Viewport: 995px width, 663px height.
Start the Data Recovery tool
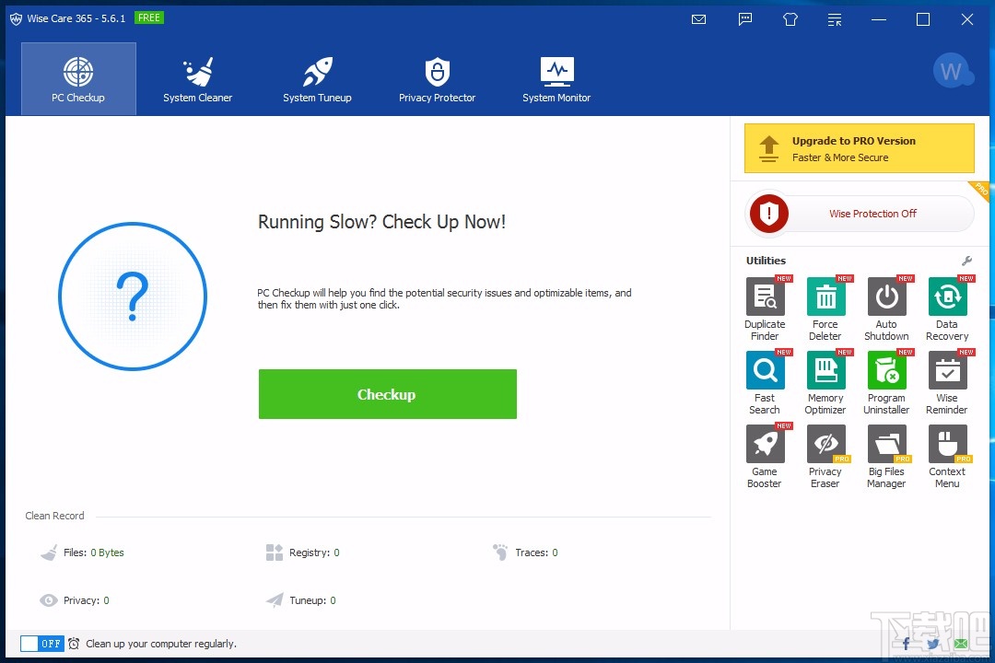tap(947, 297)
